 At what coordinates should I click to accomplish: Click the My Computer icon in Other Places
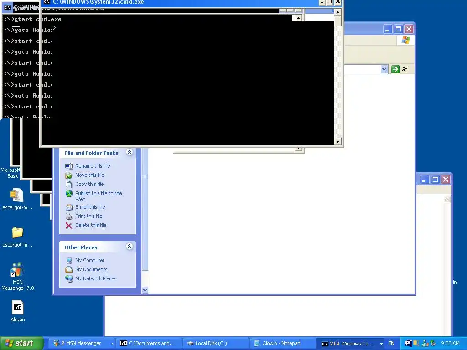(x=69, y=260)
